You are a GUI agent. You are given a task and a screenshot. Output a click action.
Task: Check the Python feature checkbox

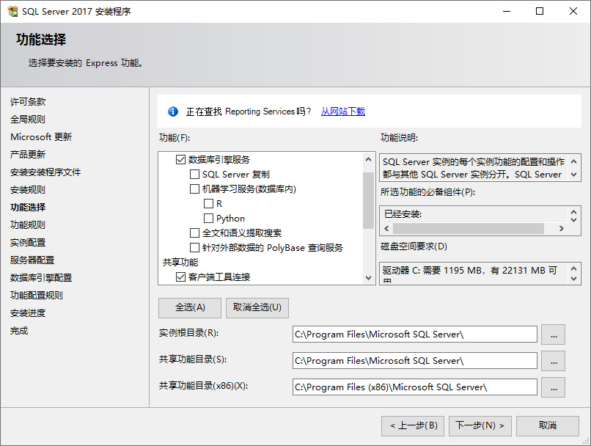[x=209, y=218]
